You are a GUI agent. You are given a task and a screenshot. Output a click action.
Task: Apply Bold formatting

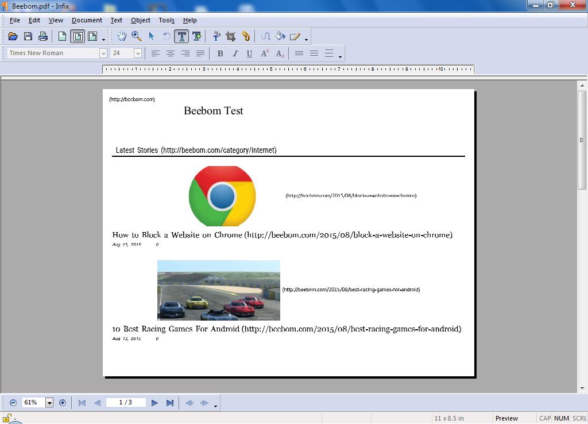(220, 53)
